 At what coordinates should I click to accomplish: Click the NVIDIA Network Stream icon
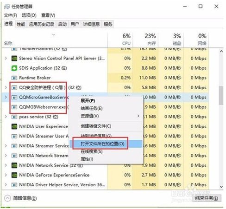(x=14, y=156)
